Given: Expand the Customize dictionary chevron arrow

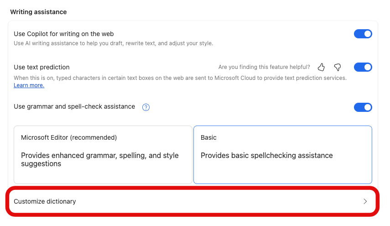Looking at the screenshot, I should tap(365, 201).
